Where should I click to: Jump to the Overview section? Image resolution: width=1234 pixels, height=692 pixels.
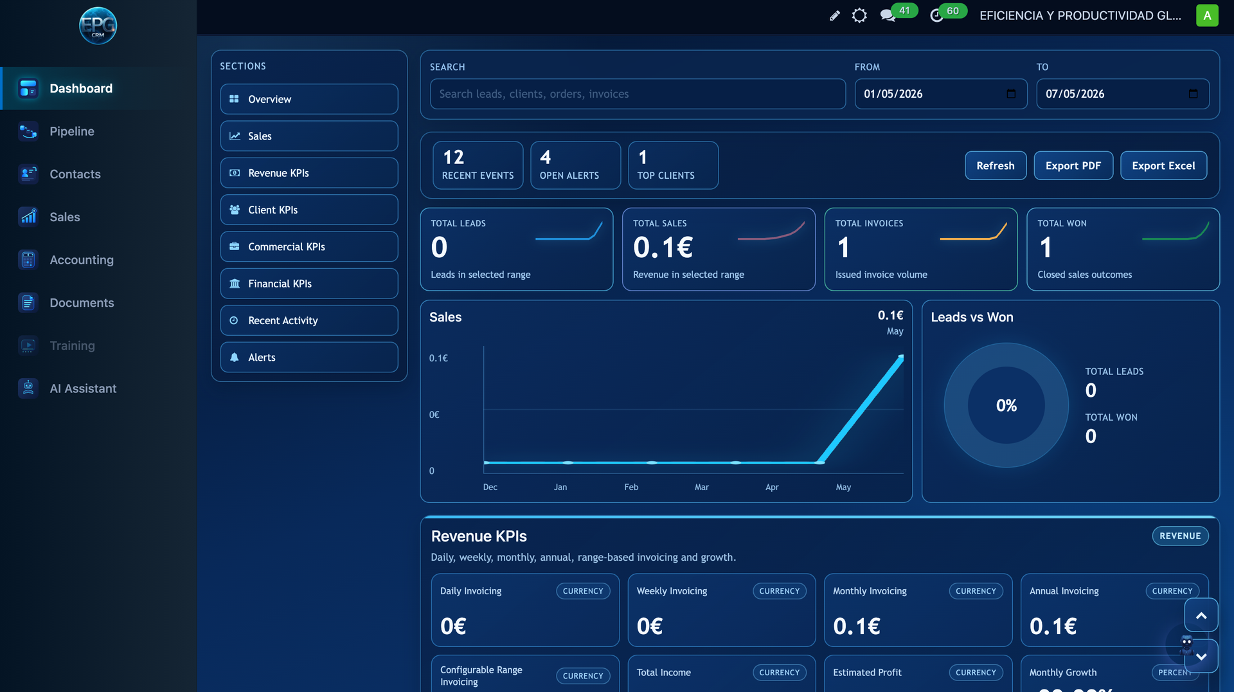[309, 99]
